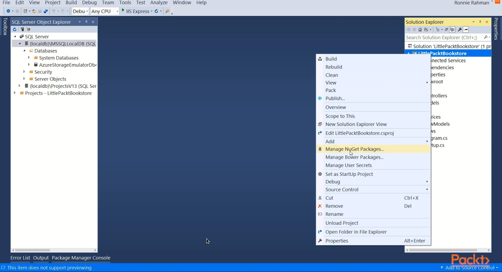The width and height of the screenshot is (502, 272).
Task: Open the Debug configuration dropdown
Action: point(80,11)
